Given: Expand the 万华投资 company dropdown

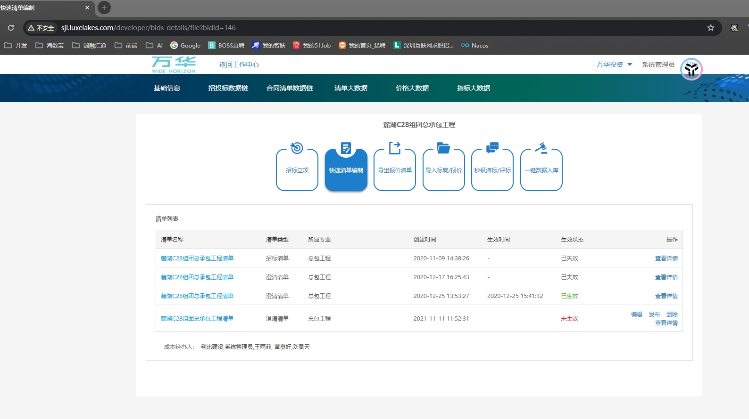Looking at the screenshot, I should [x=614, y=64].
